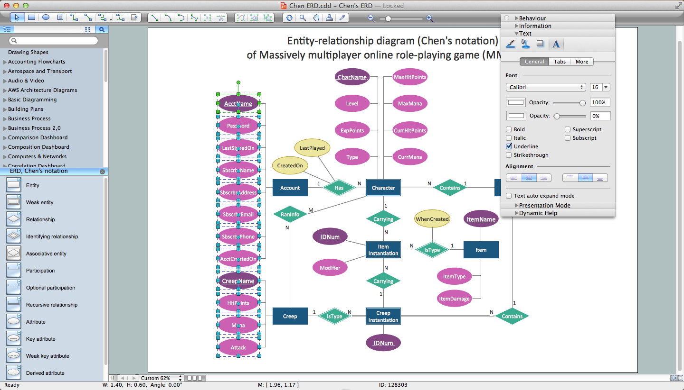Select the Smart Connector tool
684x390 pixels.
(74, 18)
